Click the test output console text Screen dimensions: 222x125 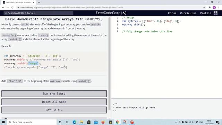point(135,108)
